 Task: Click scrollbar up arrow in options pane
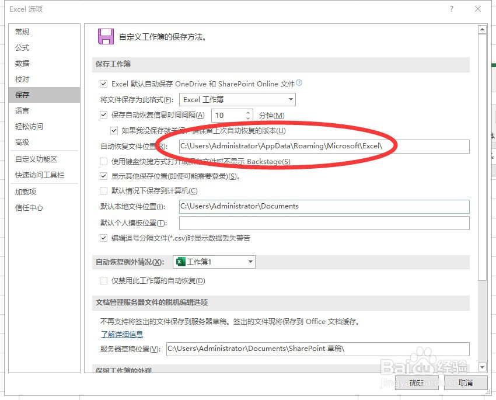(x=482, y=29)
